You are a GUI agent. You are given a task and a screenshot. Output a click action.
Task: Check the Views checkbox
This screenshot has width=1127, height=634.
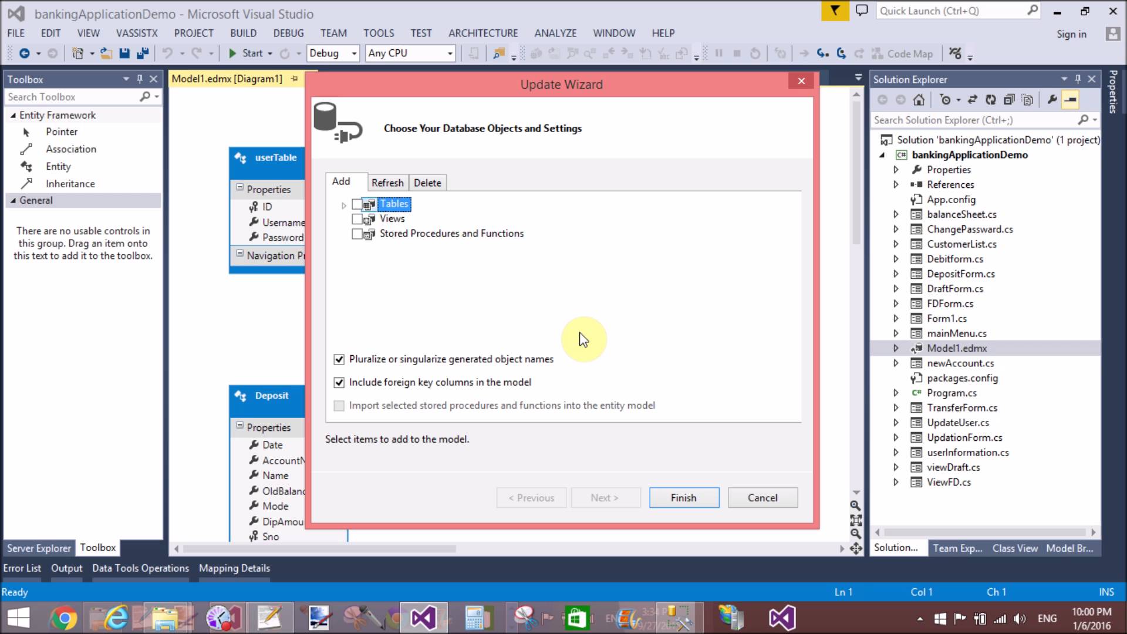coord(357,219)
